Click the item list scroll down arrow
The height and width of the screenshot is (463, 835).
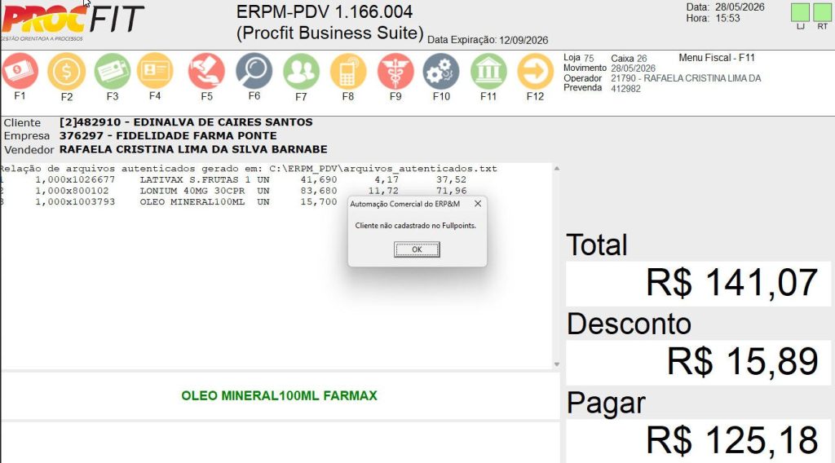point(556,364)
